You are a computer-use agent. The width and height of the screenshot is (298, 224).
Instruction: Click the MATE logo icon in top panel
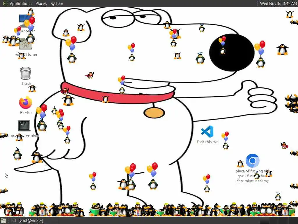6,3
